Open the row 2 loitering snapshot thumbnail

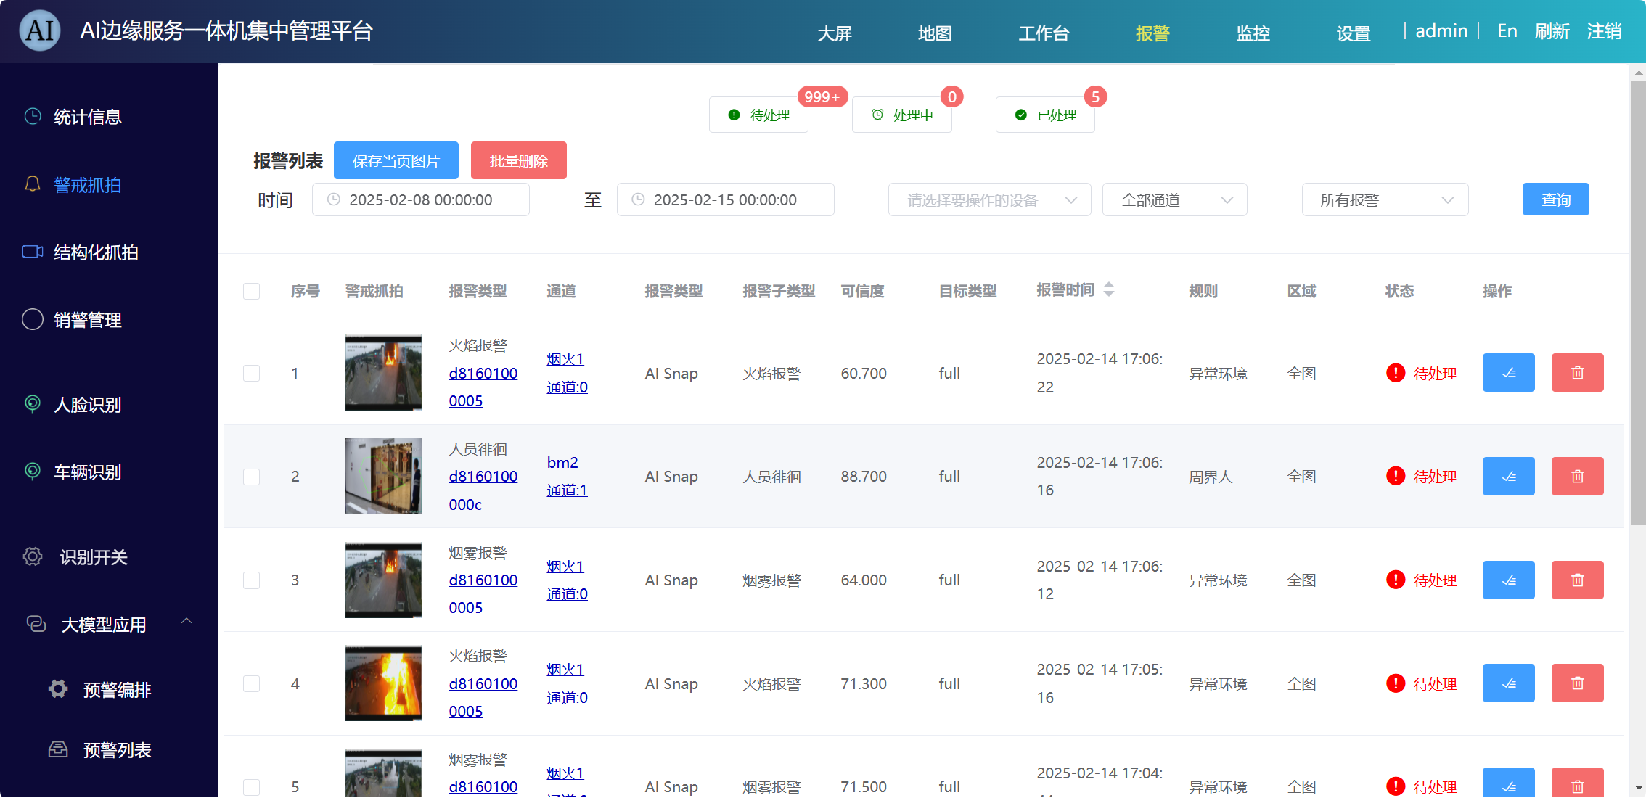tap(383, 476)
